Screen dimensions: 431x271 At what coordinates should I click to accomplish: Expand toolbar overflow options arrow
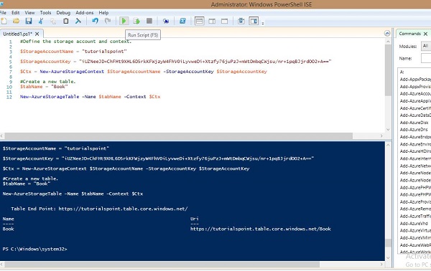click(263, 23)
